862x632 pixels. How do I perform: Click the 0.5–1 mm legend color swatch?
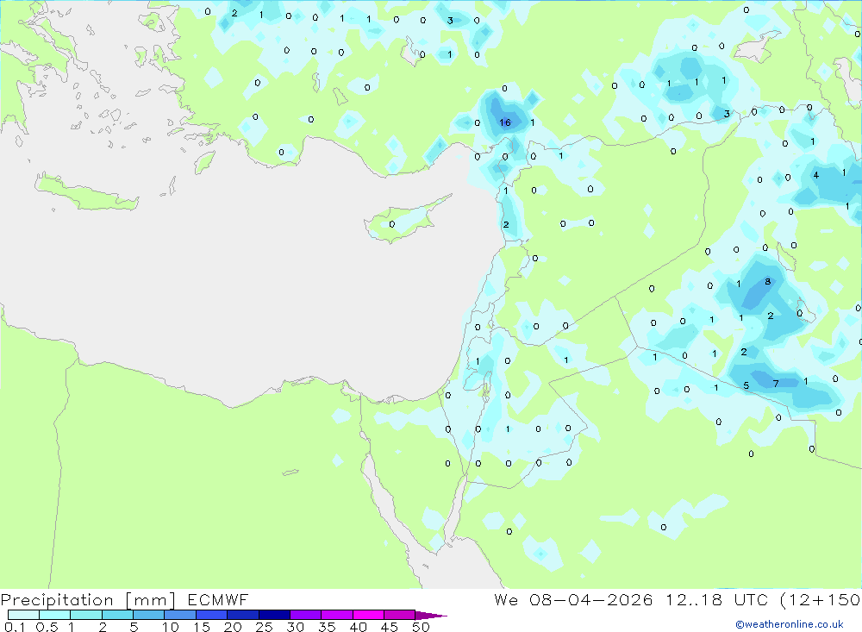coord(55,615)
